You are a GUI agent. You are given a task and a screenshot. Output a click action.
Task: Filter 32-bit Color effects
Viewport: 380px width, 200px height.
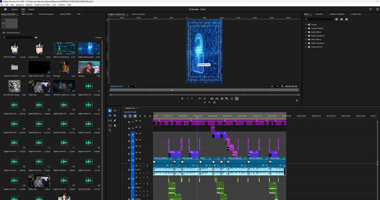click(341, 19)
